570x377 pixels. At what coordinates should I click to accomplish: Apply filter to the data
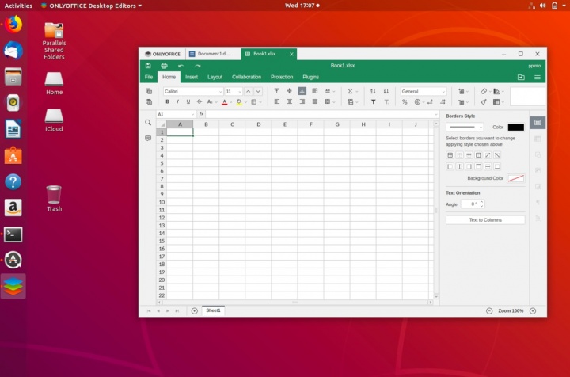tap(373, 102)
